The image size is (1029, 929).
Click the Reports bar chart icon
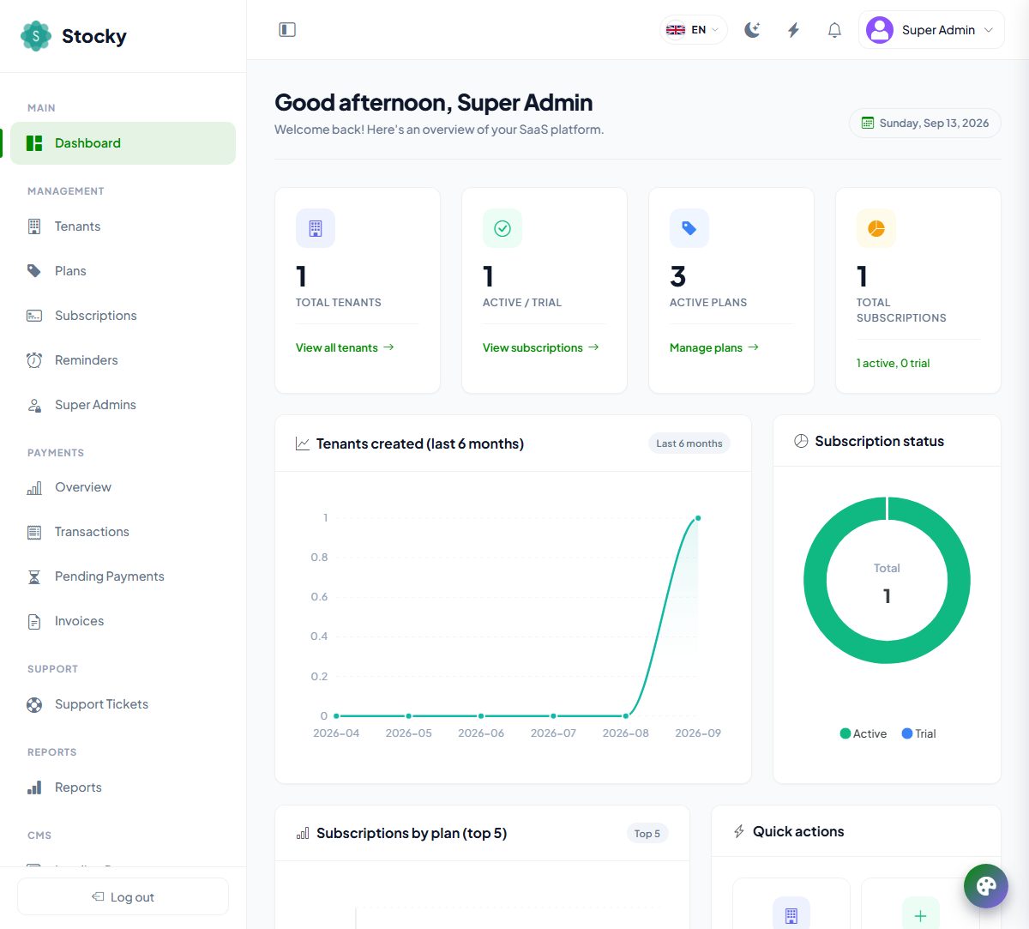[x=34, y=787]
